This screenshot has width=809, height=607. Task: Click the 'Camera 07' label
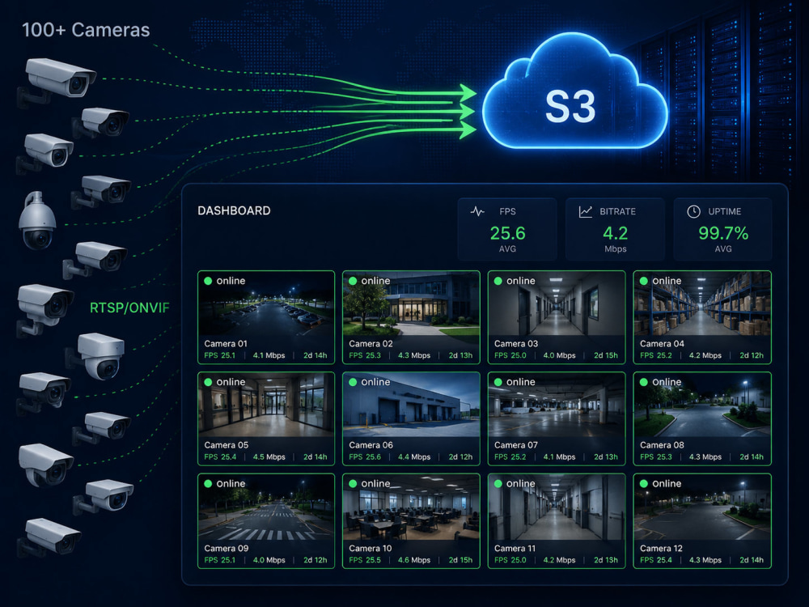[516, 445]
